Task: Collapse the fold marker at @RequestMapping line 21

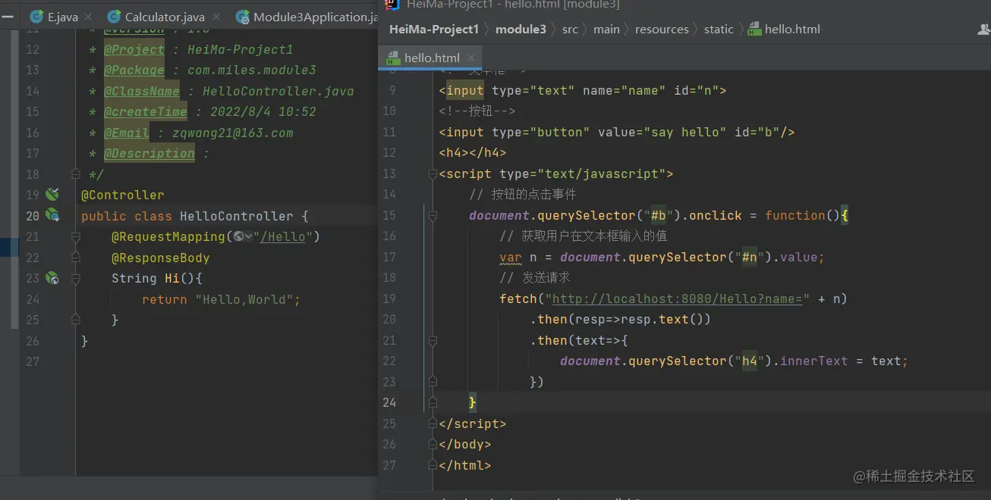Action: [x=76, y=237]
